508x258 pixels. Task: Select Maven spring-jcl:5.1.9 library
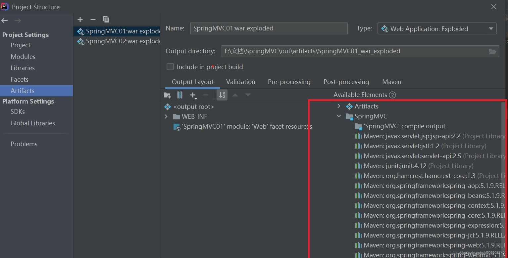[429, 235]
